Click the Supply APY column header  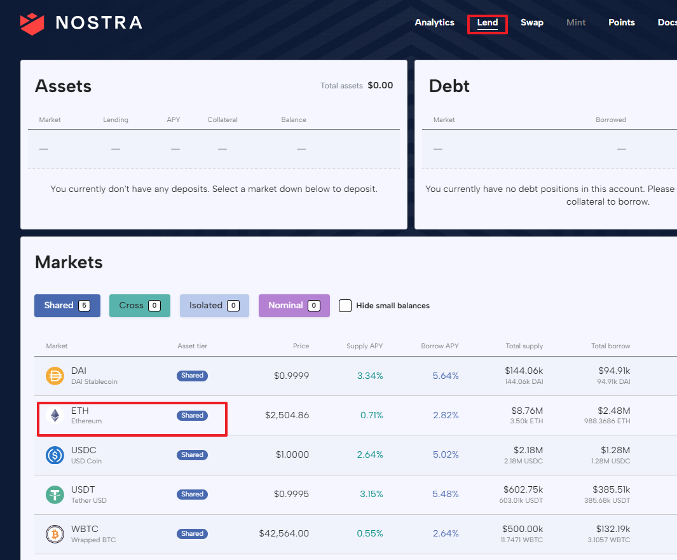(364, 346)
